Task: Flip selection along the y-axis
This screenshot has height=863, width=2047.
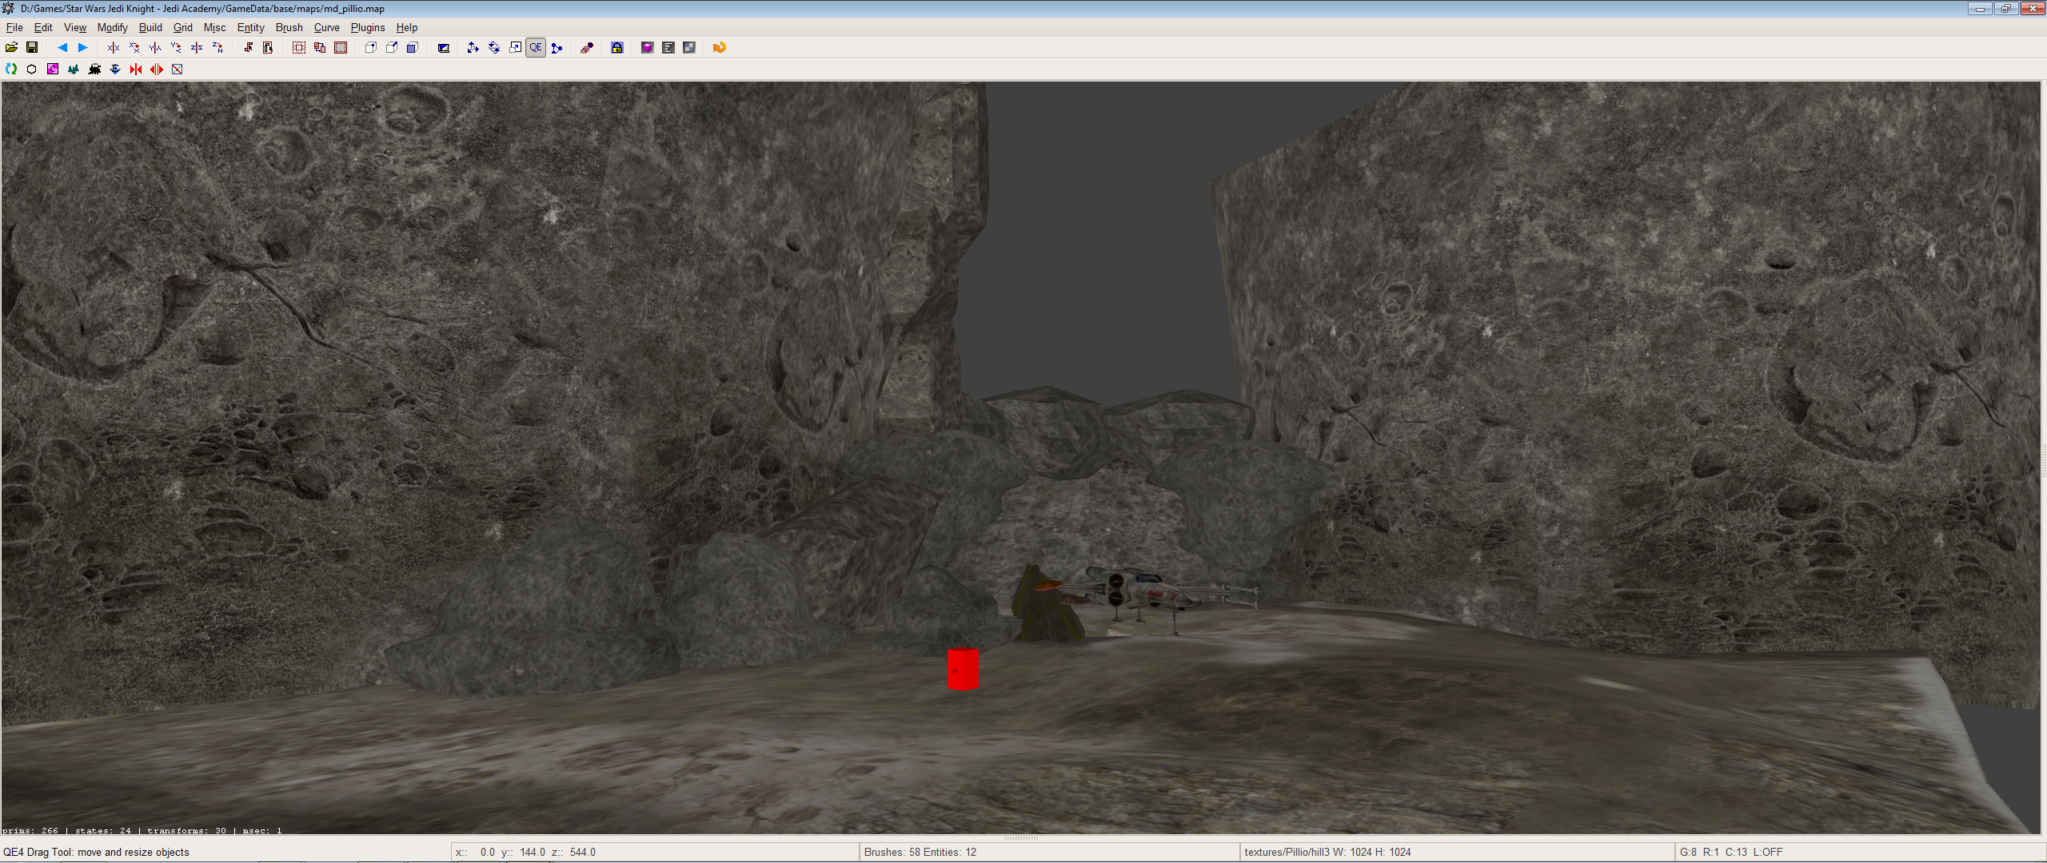Action: tap(155, 48)
